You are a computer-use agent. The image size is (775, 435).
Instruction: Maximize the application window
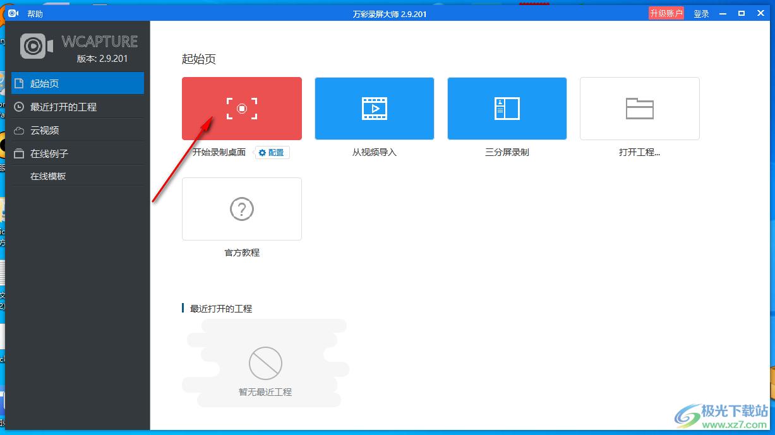click(x=742, y=13)
